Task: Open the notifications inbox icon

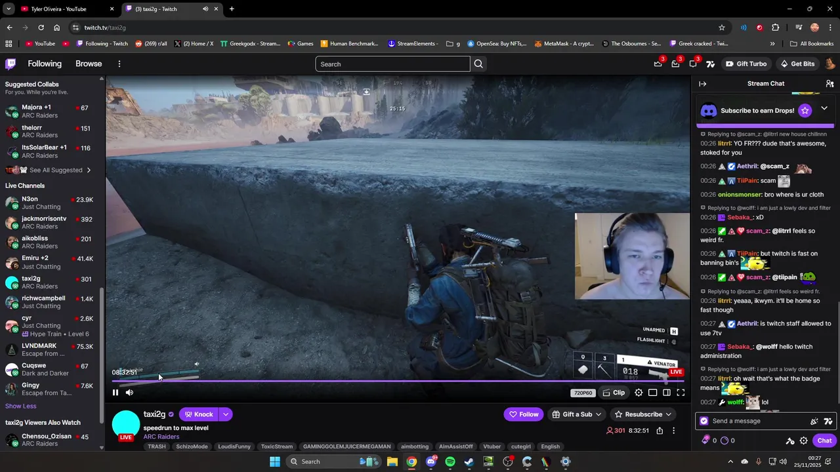Action: pos(675,64)
